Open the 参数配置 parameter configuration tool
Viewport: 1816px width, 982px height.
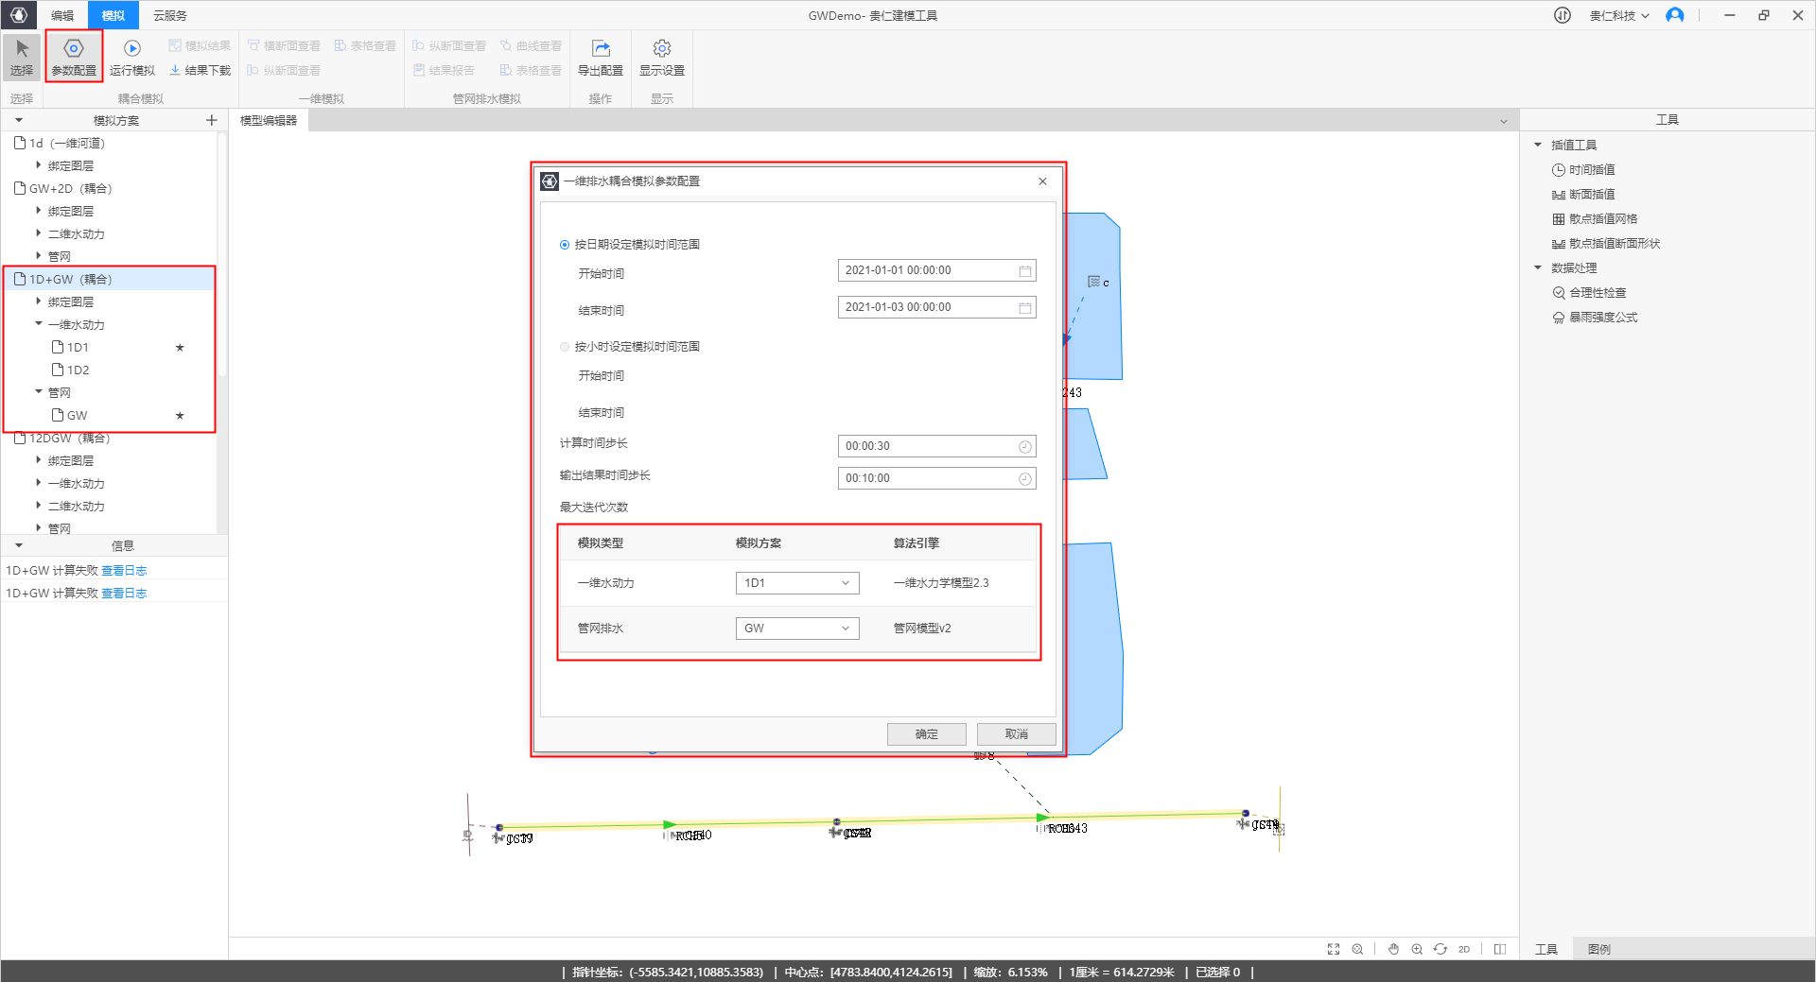[74, 57]
